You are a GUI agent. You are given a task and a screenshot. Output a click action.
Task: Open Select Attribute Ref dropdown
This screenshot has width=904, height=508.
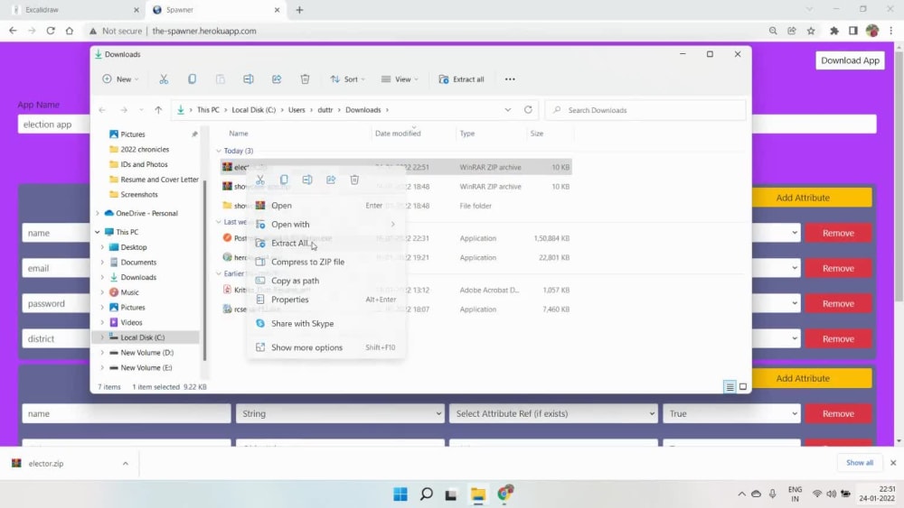pos(553,413)
